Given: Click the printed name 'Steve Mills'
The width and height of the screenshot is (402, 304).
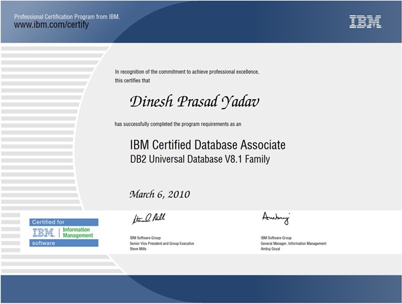Looking at the screenshot, I should click(x=139, y=249).
